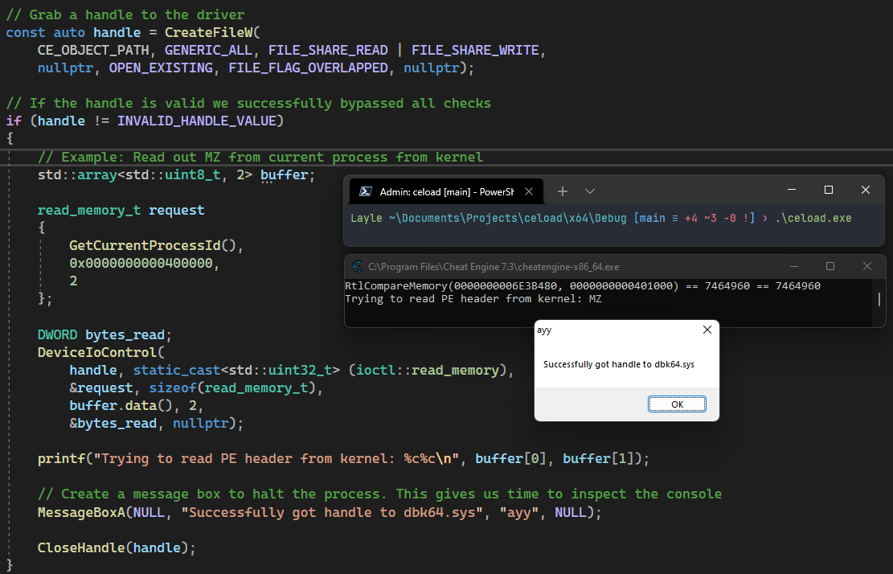893x574 pixels.
Task: Click the 'ayy' message box title text
Action: click(544, 330)
